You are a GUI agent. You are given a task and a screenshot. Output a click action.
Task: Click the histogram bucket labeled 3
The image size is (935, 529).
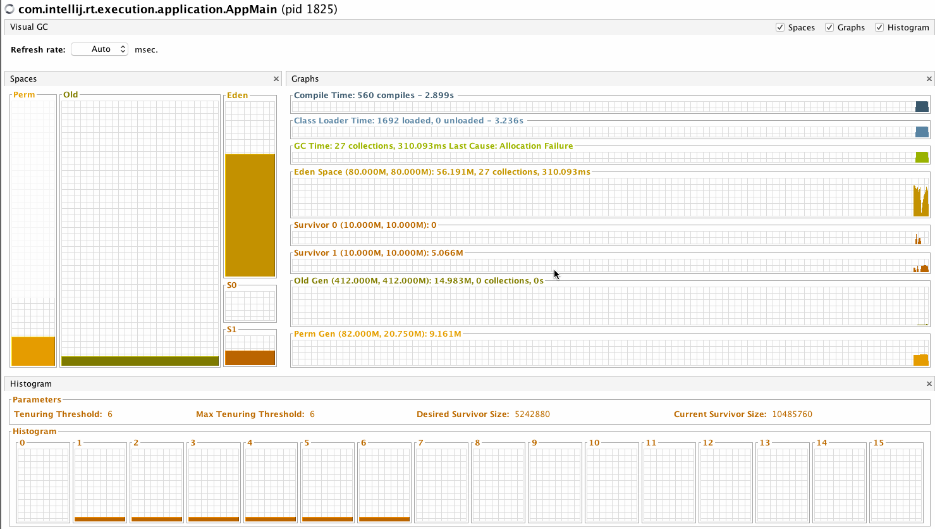(x=214, y=484)
